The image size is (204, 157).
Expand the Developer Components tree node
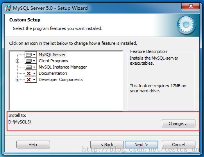pos(17,79)
